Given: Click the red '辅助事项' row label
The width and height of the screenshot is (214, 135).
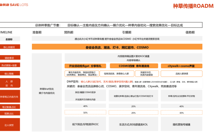Looking at the screenshot, I should [10, 58].
